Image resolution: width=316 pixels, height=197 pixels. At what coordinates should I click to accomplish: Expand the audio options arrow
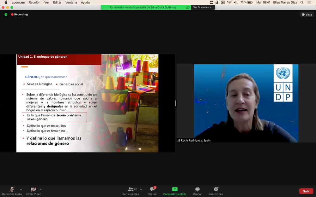pos(21,189)
